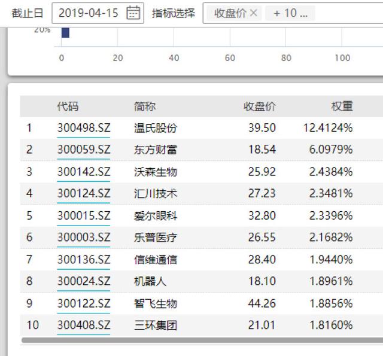
Task: Sort by 权重 column header
Action: [342, 107]
